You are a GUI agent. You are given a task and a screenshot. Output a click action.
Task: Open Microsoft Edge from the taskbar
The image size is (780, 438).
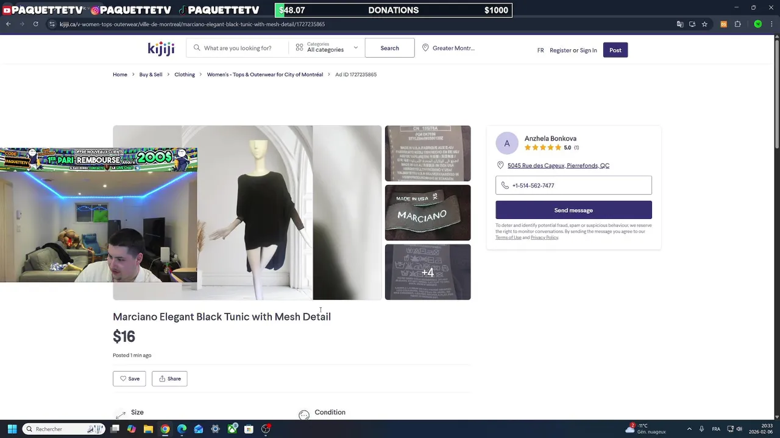(182, 429)
